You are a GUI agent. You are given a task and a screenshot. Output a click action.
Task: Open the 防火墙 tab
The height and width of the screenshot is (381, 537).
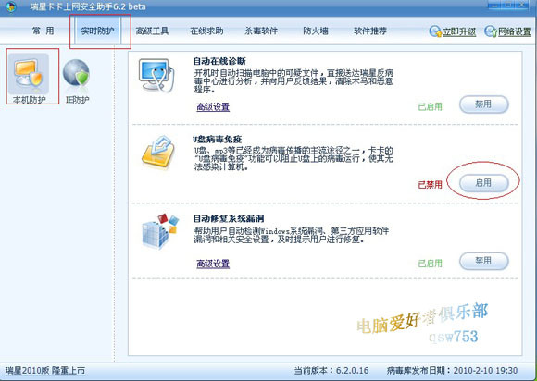[x=316, y=31]
